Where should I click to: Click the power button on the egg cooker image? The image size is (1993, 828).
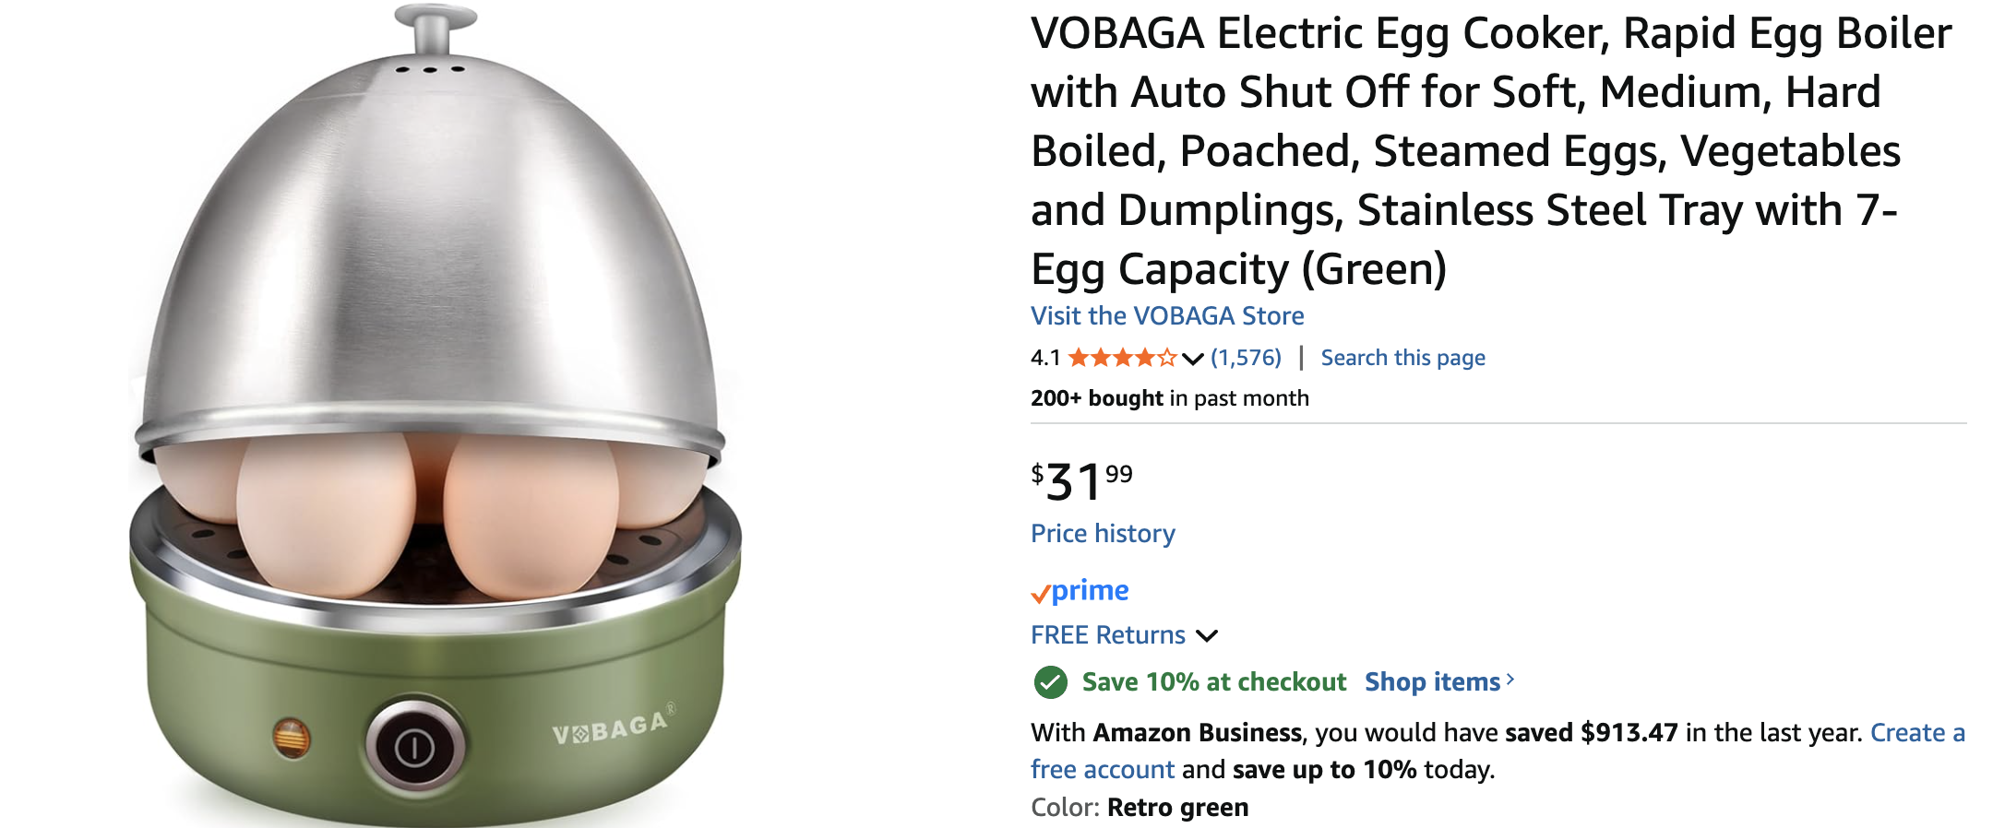414,747
